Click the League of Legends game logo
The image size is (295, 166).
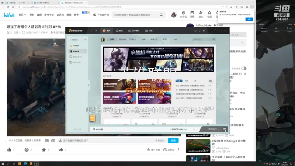click(x=103, y=39)
